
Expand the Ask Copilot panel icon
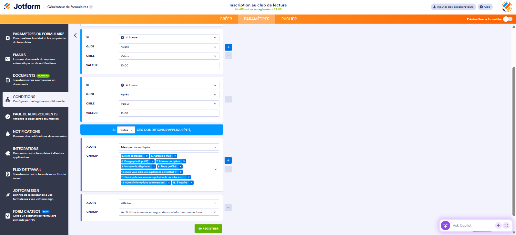click(x=506, y=226)
